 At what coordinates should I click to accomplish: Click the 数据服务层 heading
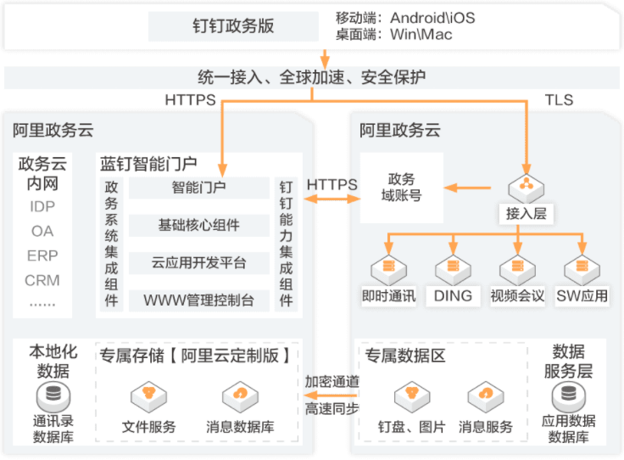[x=568, y=362]
